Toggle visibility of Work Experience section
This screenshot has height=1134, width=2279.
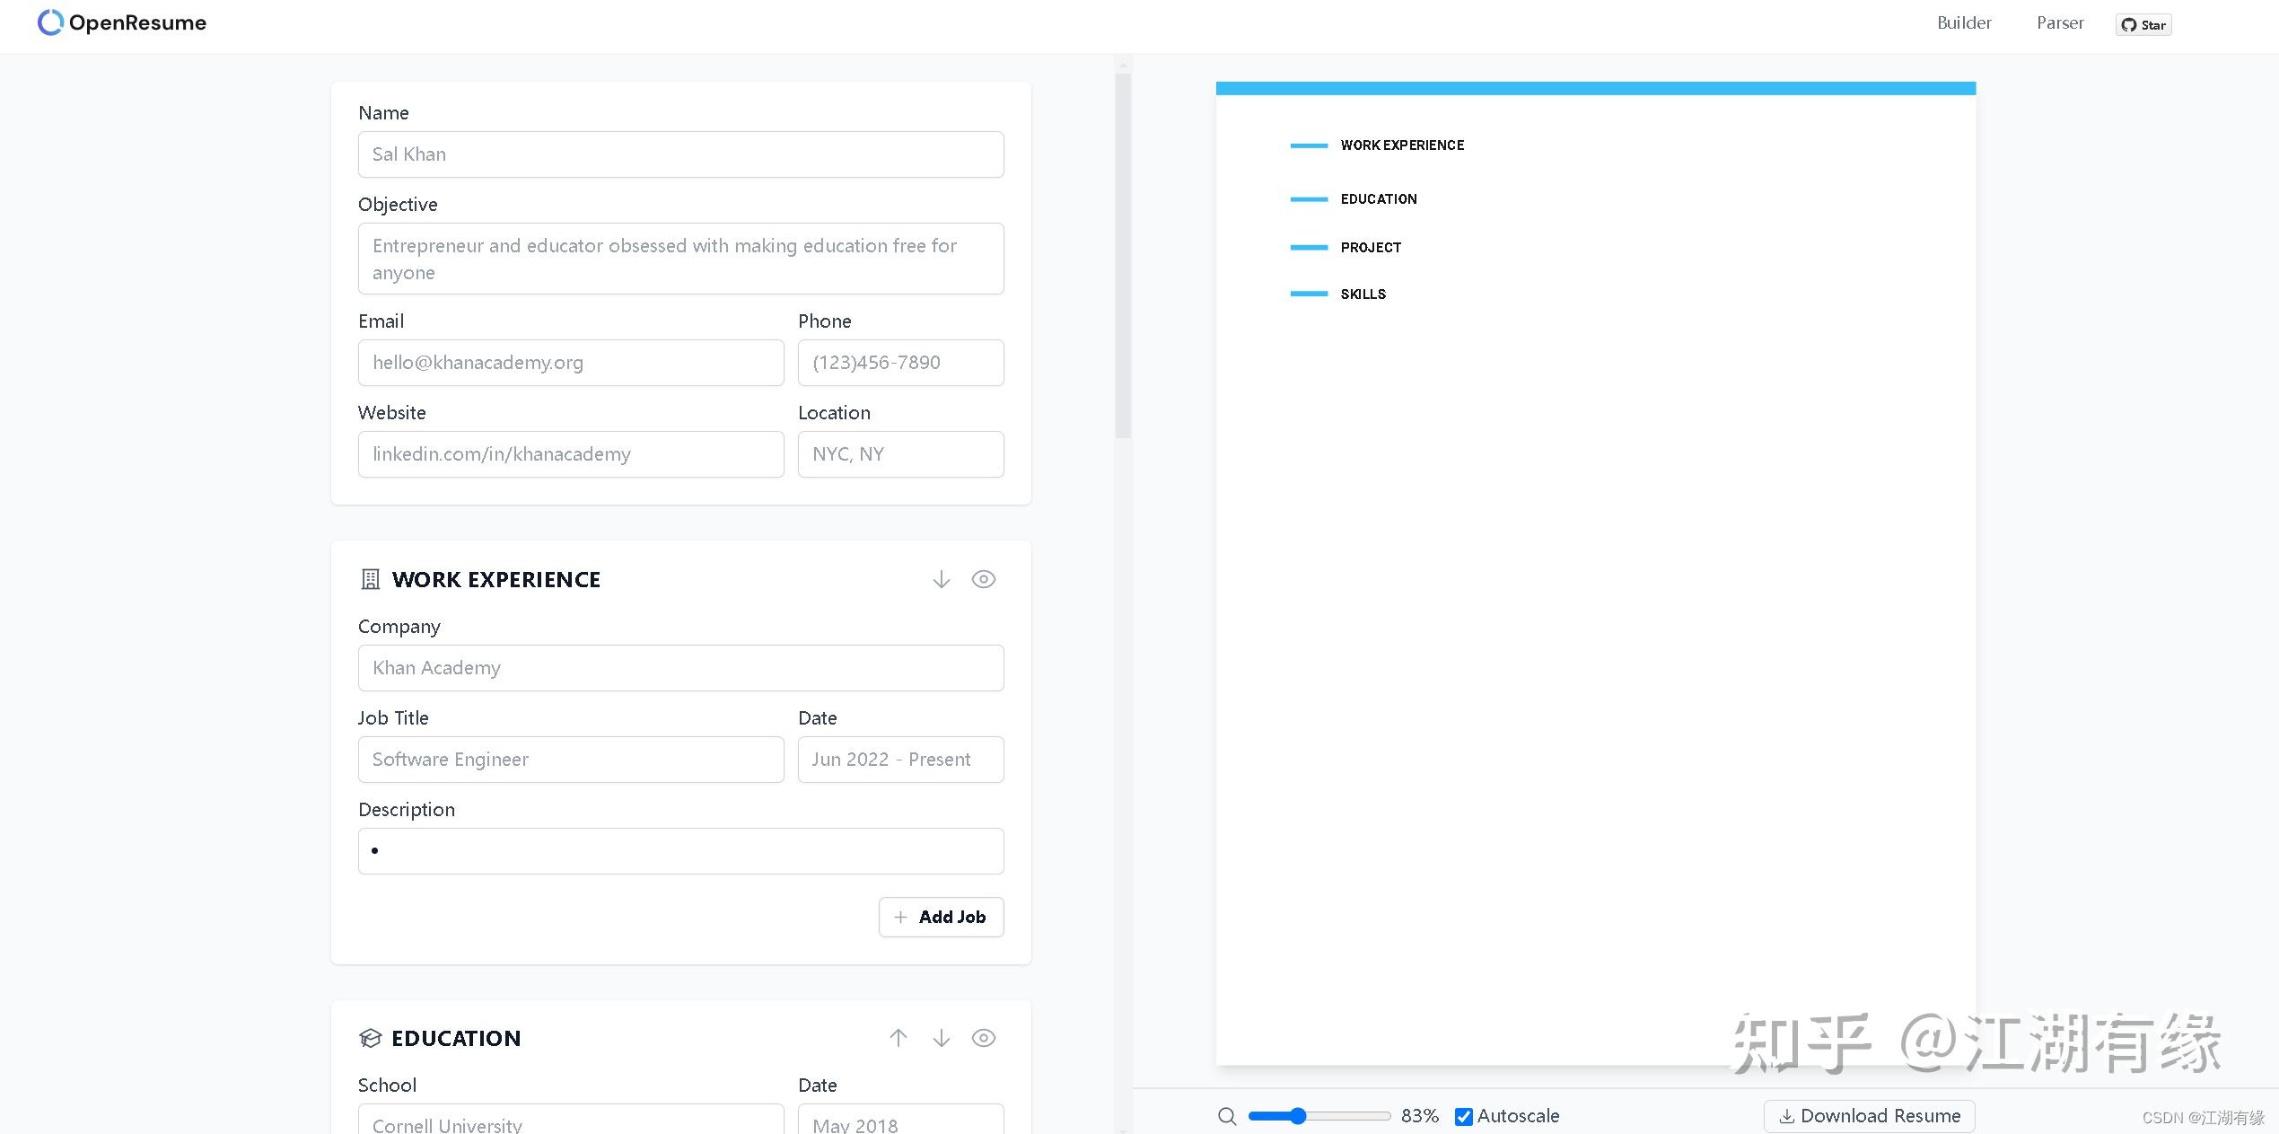point(984,579)
